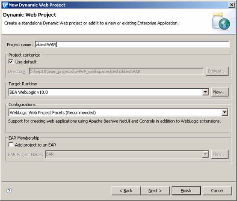Expand the Configurations dropdown arrow
Screen dimensions: 237x201
[x=225, y=112]
